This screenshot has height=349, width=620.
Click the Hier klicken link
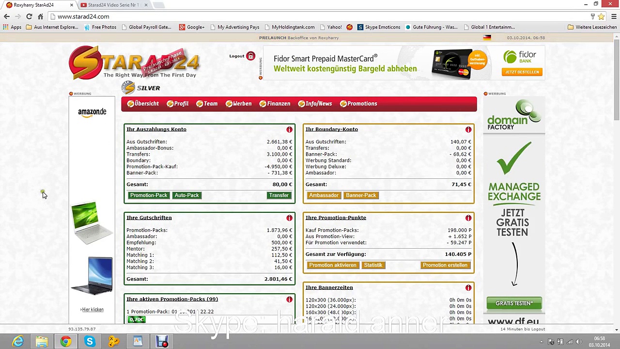point(92,310)
